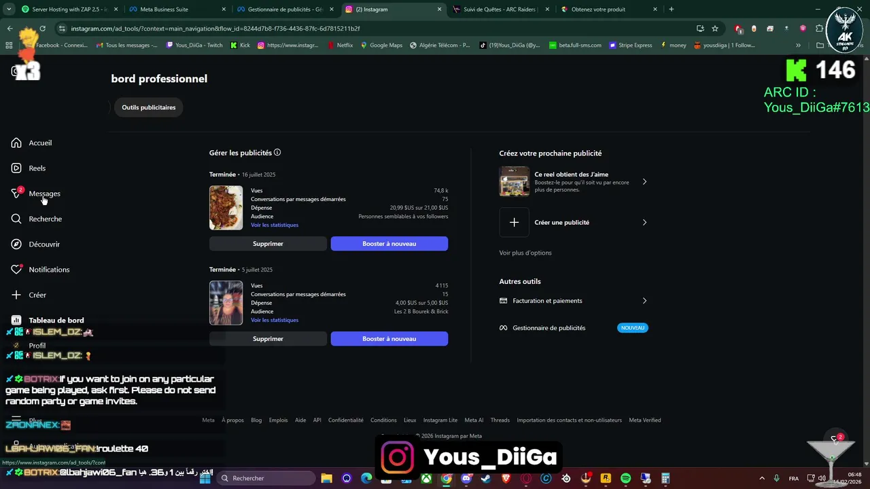
Task: Open Gestionnaire de publicités tool link
Action: [549, 328]
